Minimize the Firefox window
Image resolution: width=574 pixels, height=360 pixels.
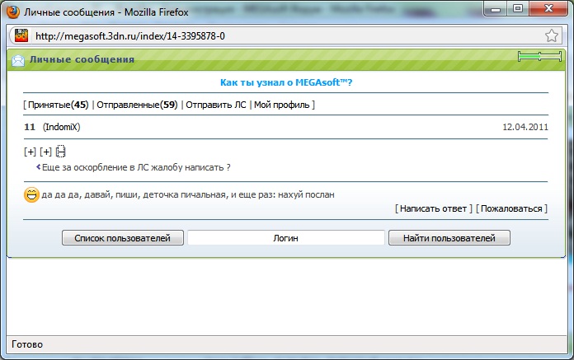[x=496, y=9]
